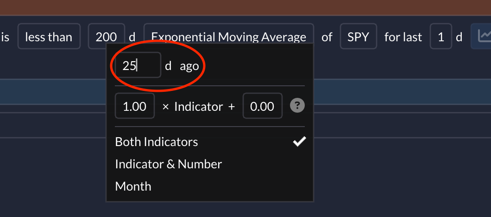Click the 'ago' label in popup
Screen dimensions: 491x217
189,66
